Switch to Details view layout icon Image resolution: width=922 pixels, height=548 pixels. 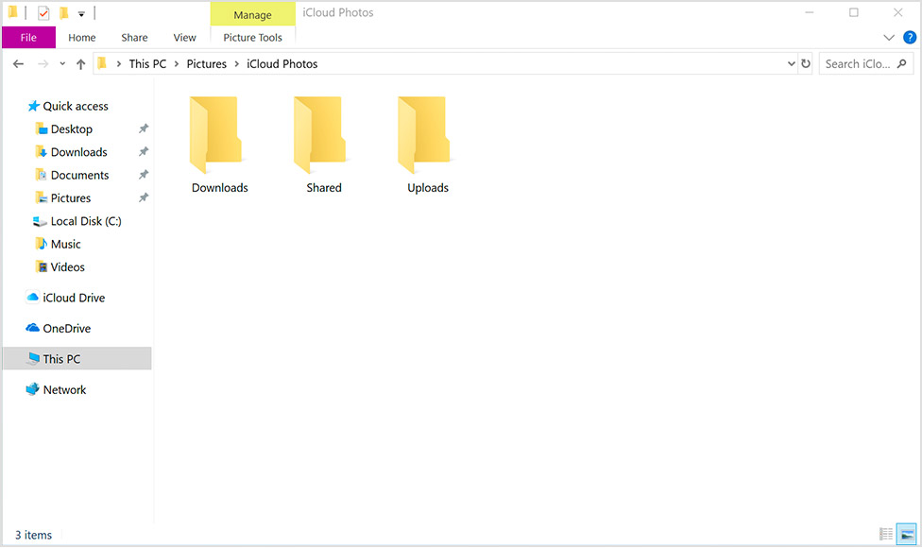886,534
